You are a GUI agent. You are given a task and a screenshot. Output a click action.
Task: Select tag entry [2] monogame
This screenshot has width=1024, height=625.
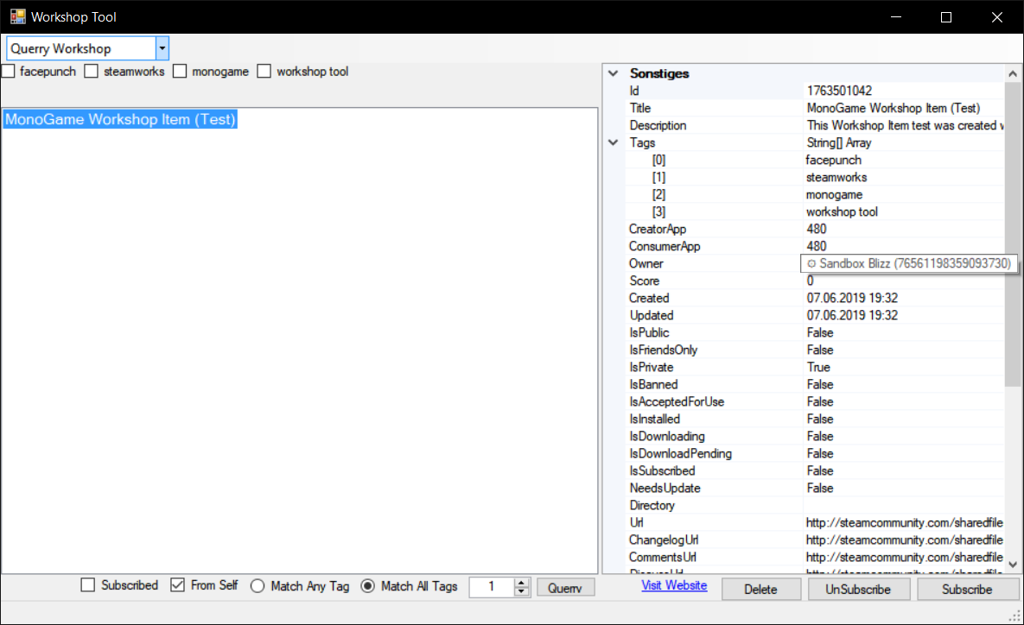point(814,194)
